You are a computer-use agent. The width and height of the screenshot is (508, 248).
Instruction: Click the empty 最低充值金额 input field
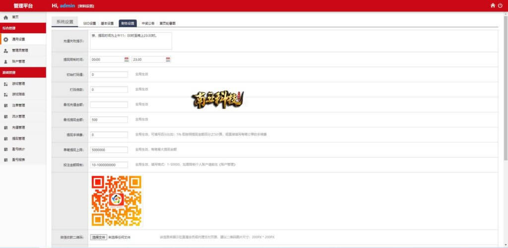coord(109,104)
